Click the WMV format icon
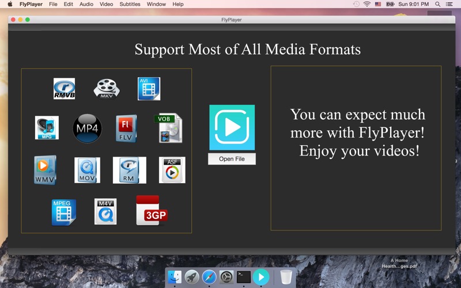Image resolution: width=461 pixels, height=288 pixels. [45, 170]
